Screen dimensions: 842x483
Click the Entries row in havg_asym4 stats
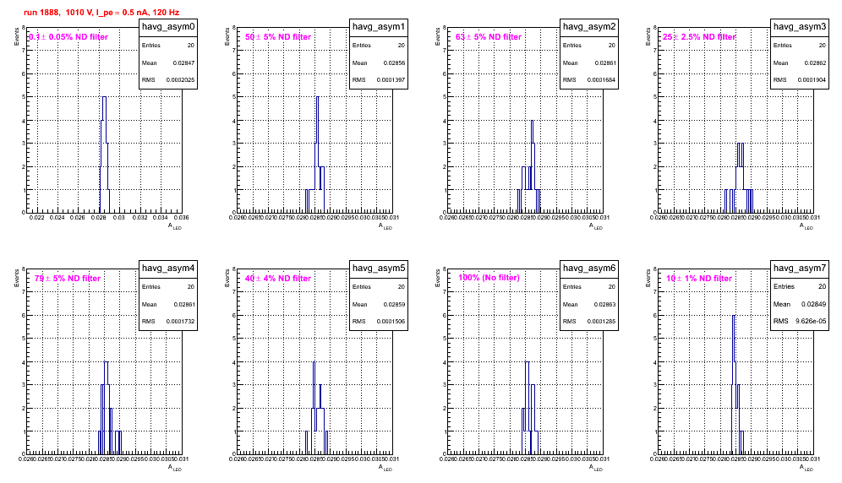pyautogui.click(x=168, y=287)
